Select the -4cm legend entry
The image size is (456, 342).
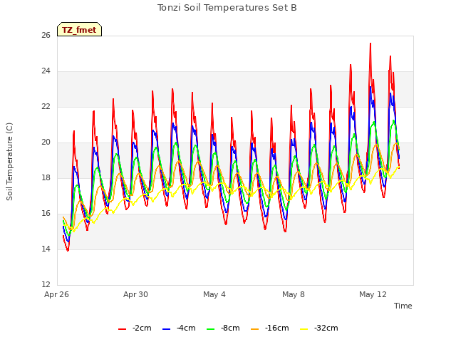coord(179,328)
